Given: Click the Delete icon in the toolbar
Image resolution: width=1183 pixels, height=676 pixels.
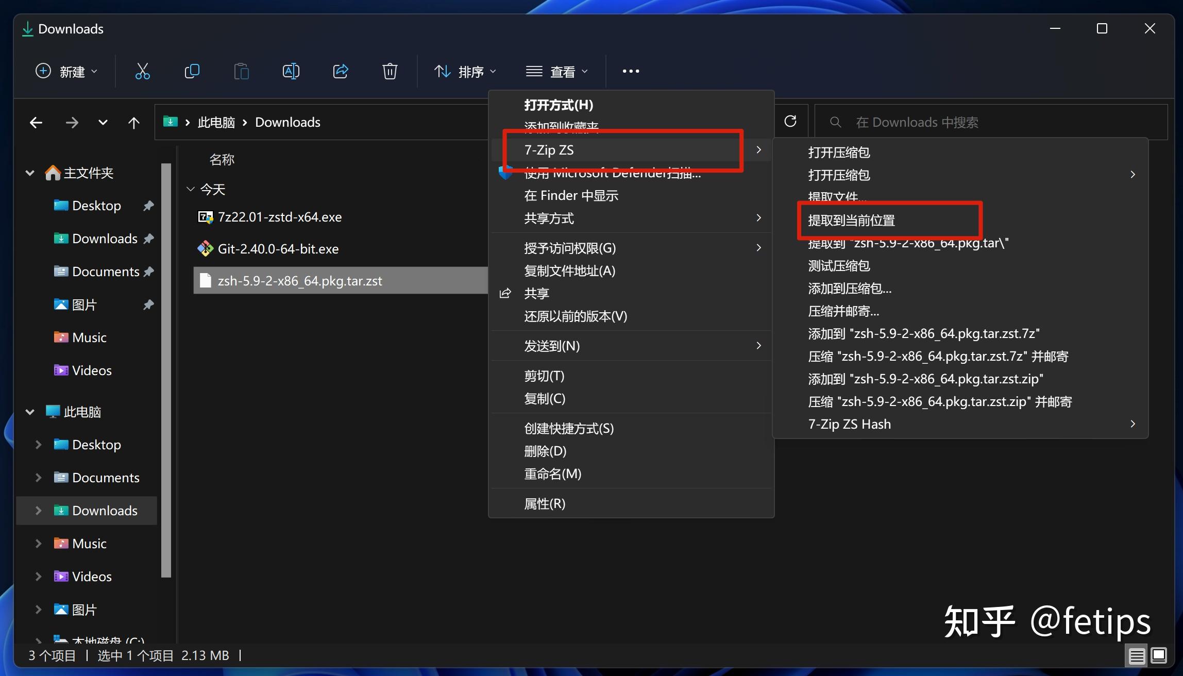Looking at the screenshot, I should click(390, 71).
